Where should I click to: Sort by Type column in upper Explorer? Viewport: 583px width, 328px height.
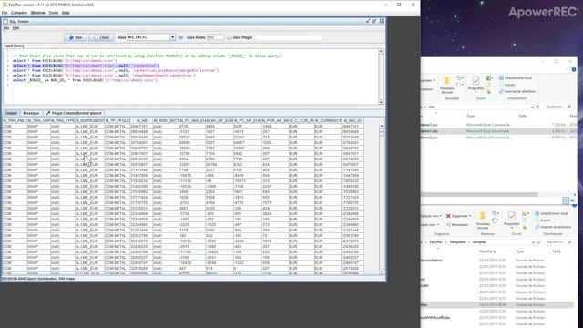471,116
